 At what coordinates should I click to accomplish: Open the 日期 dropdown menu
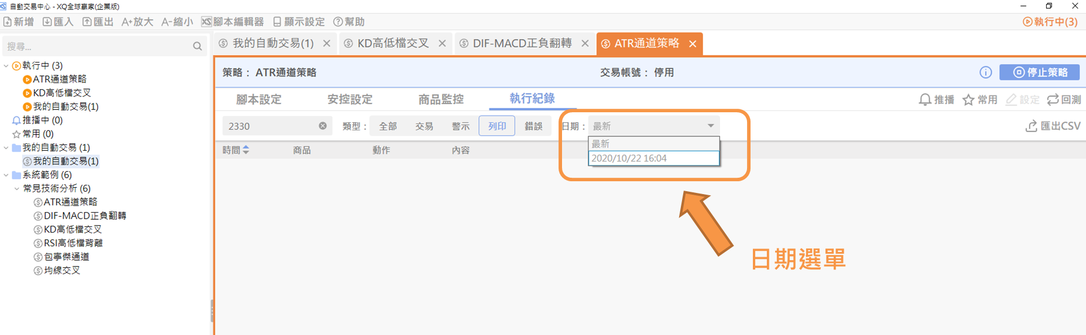pos(653,126)
